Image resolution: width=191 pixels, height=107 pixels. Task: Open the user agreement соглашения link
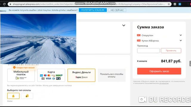pos(164,83)
